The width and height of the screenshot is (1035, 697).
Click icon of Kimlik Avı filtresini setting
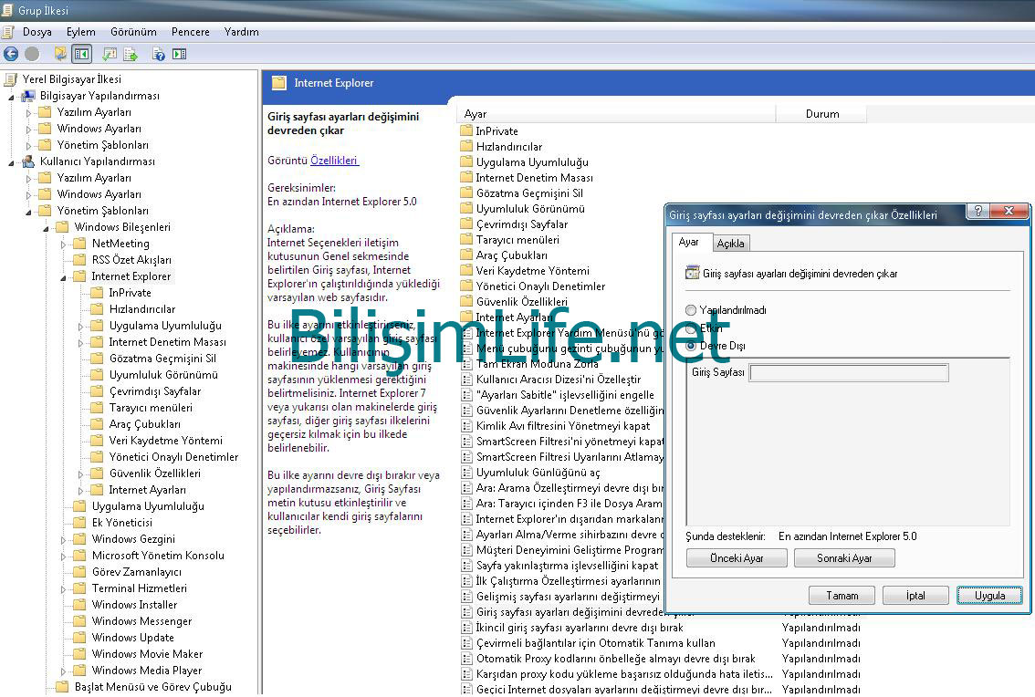[466, 426]
